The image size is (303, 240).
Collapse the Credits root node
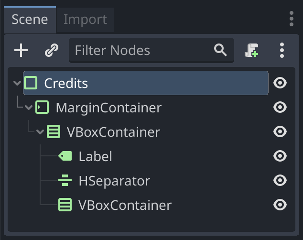coord(17,83)
